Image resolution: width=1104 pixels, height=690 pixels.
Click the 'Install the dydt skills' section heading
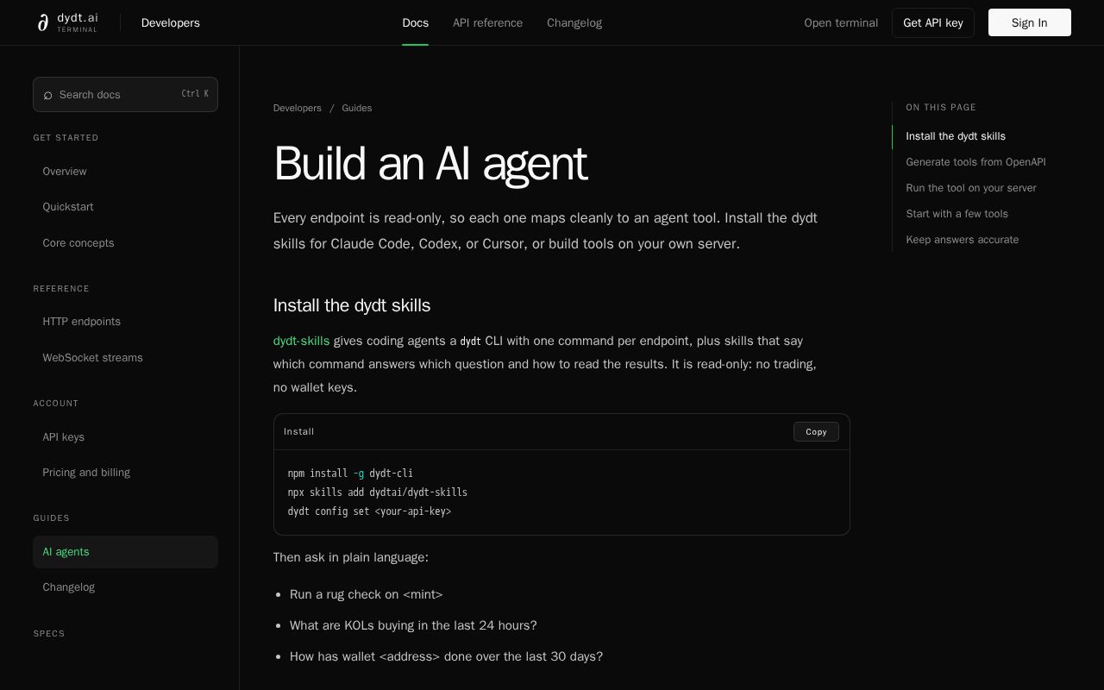tap(352, 305)
